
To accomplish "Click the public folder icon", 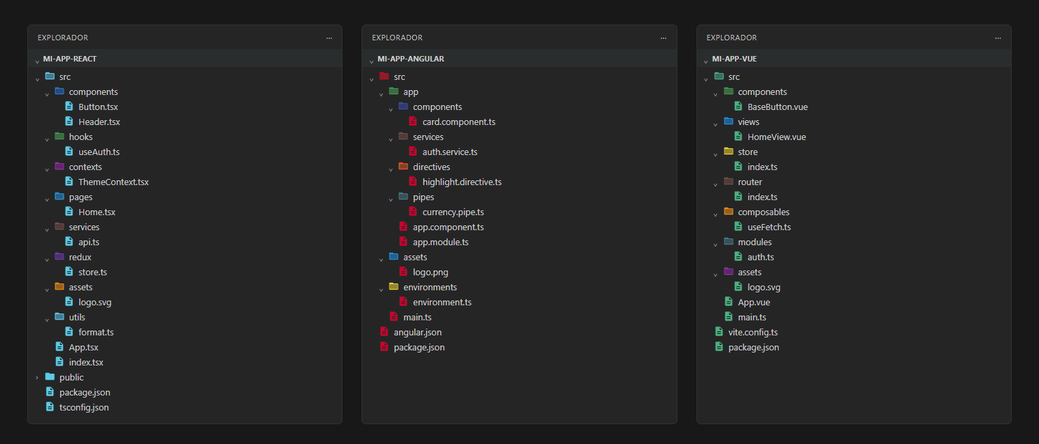I will pos(50,377).
